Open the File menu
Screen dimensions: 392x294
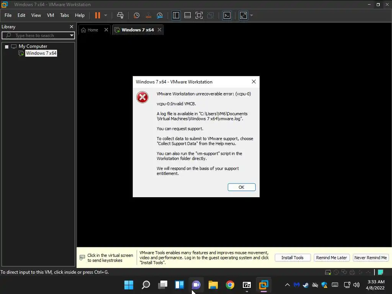coord(8,15)
